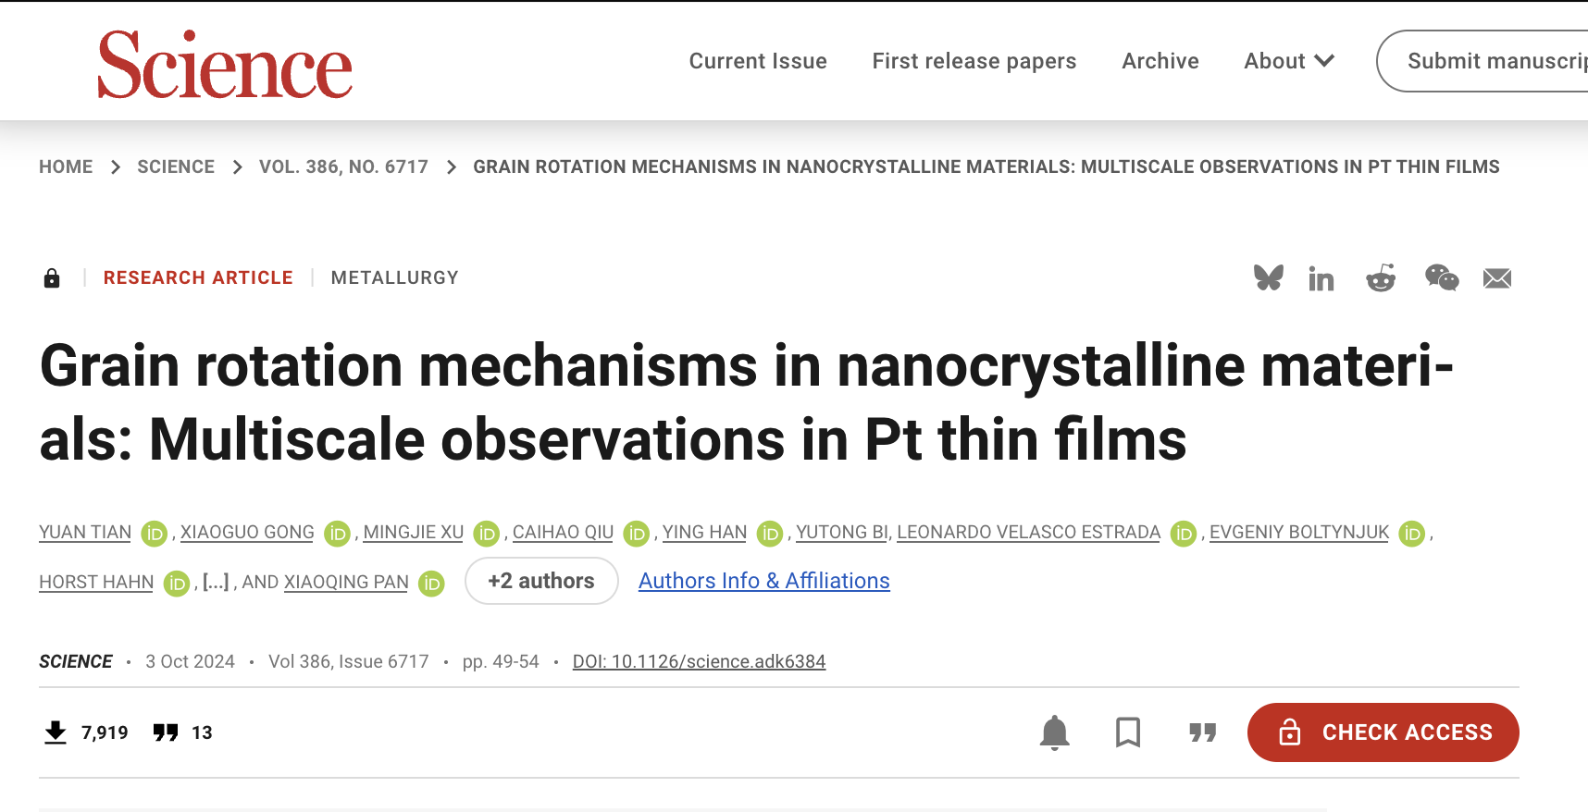This screenshot has width=1588, height=812.
Task: Share the article on Bluesky
Action: 1268,277
